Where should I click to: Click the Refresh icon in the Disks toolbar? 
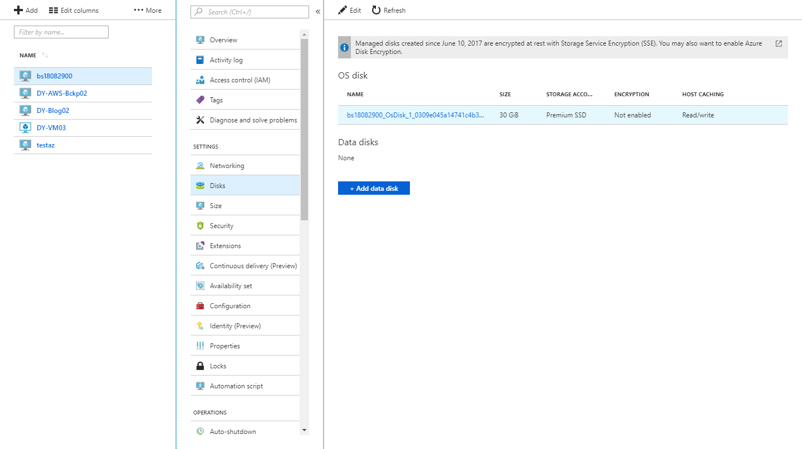click(x=376, y=11)
